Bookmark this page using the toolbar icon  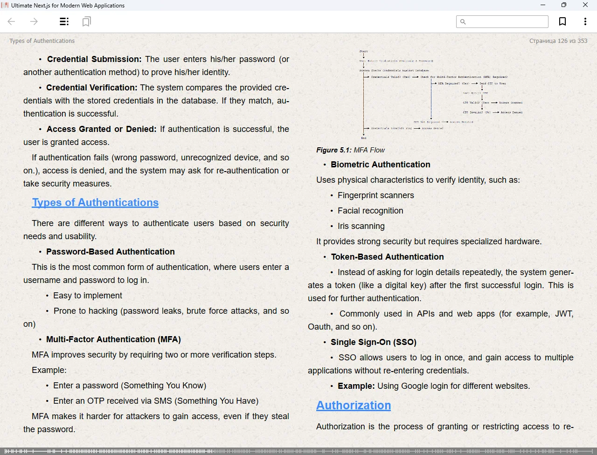coord(562,21)
